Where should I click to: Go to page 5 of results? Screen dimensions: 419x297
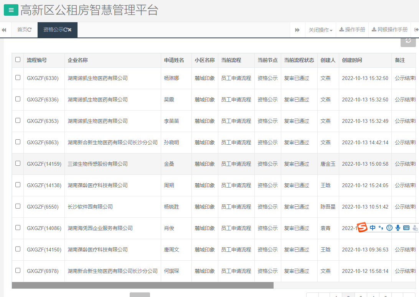tap(386, 296)
